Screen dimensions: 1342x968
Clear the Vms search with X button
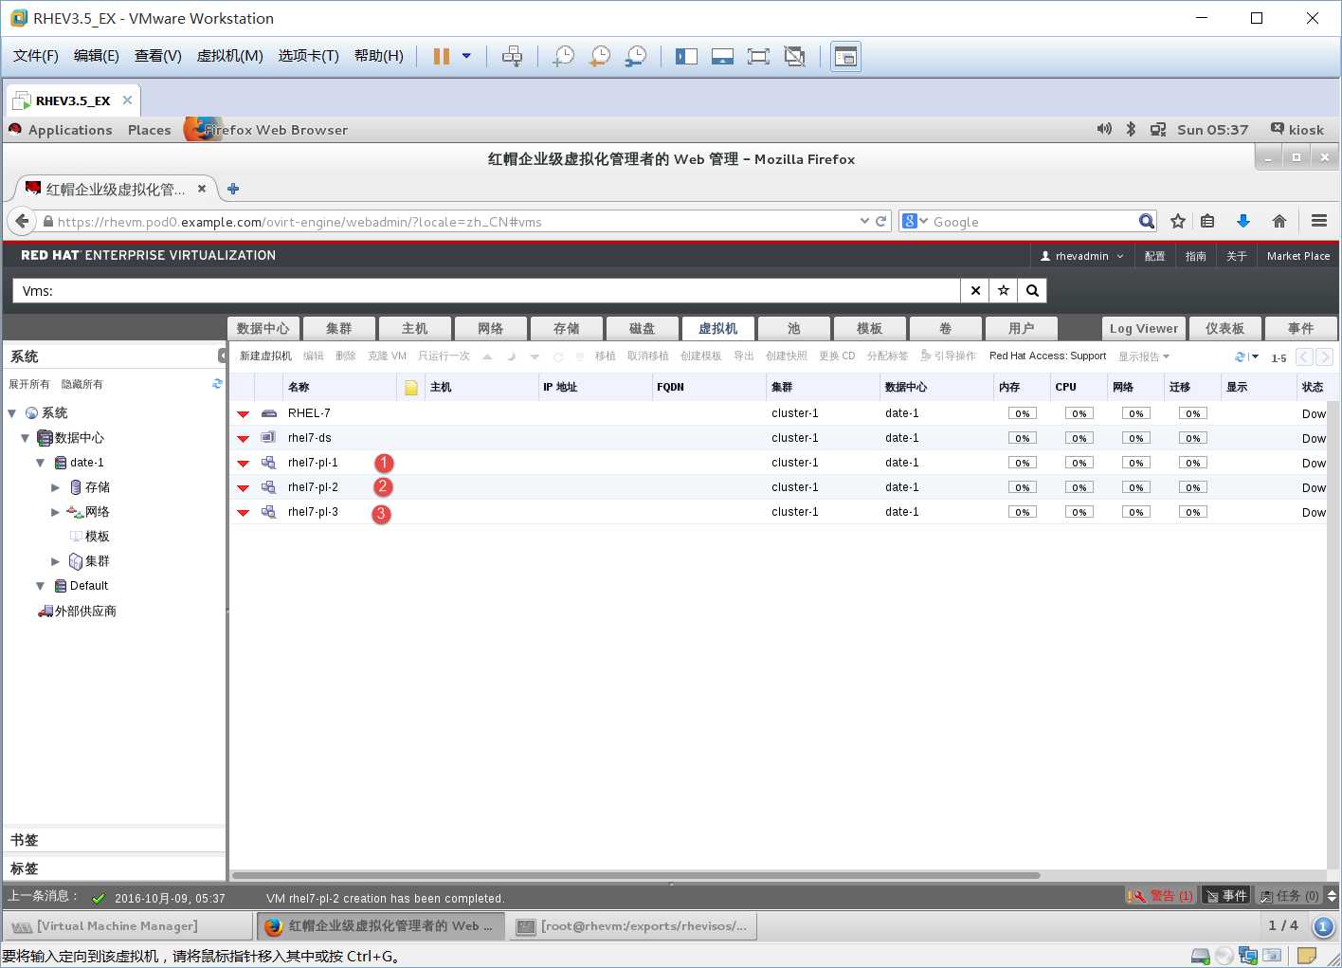click(975, 291)
